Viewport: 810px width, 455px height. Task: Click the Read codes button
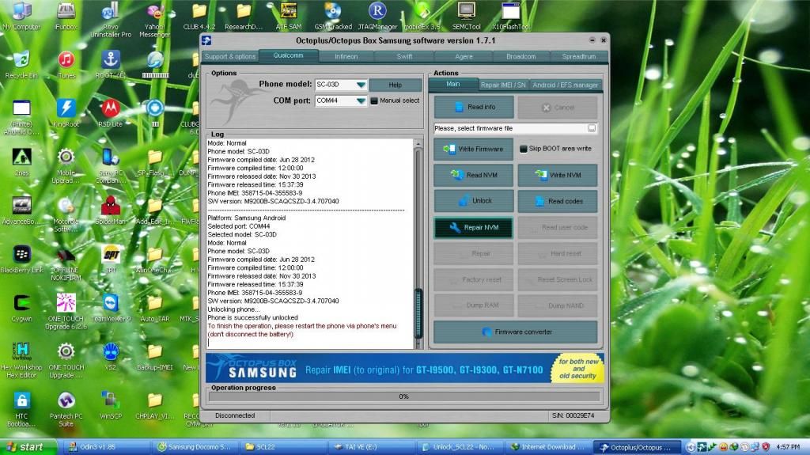pos(558,201)
